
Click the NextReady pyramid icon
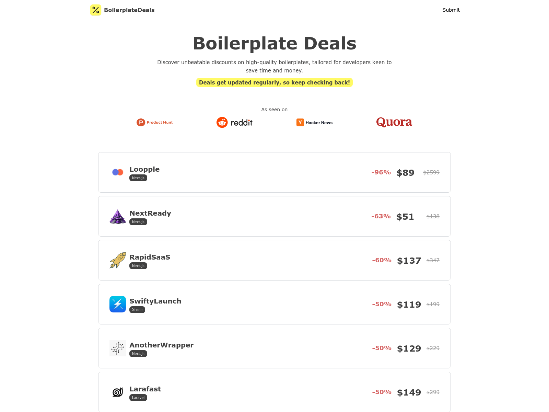[x=117, y=216]
